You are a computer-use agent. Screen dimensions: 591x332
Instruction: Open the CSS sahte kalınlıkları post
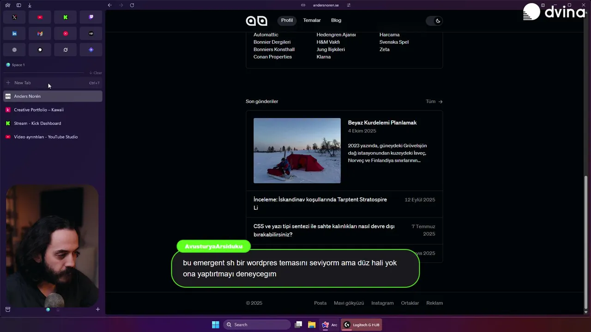tap(324, 231)
